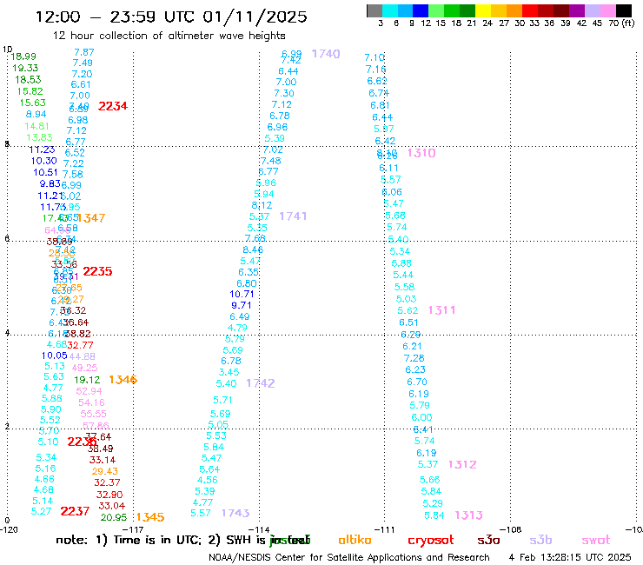Click the 's3a' satellite legend label
The image size is (643, 565).
point(488,540)
